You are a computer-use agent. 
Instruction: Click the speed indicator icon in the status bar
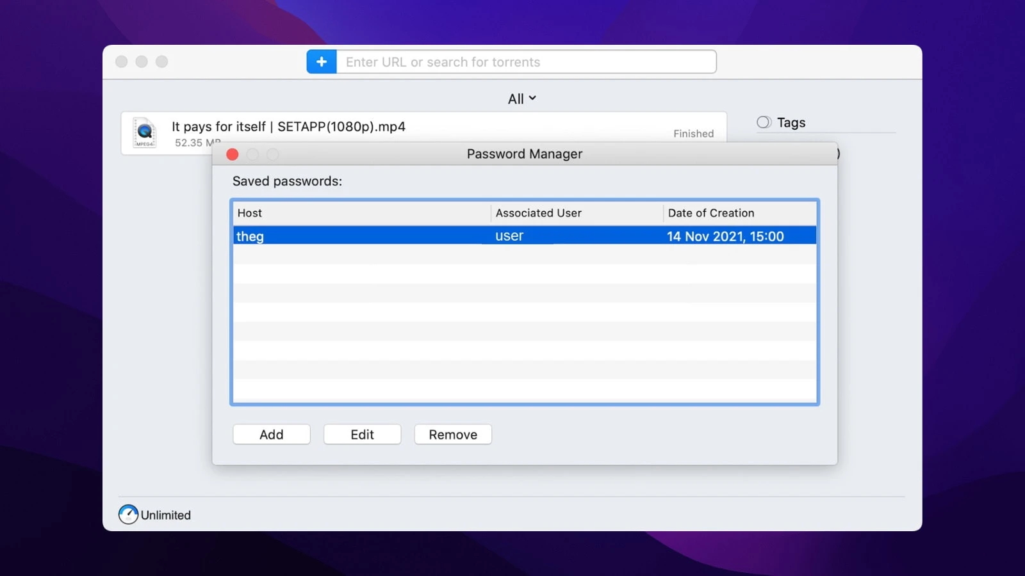pyautogui.click(x=127, y=515)
